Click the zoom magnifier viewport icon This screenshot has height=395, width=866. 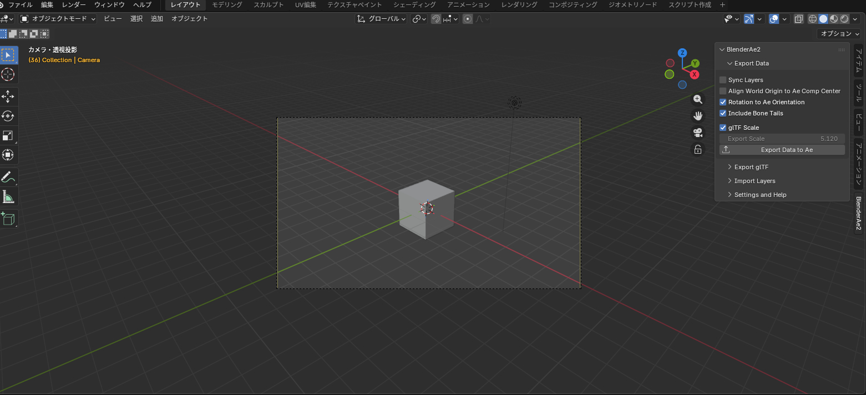(x=698, y=99)
